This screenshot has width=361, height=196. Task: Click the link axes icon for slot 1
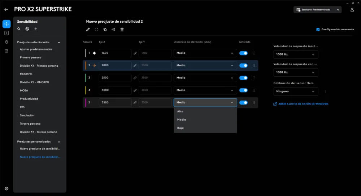point(135,53)
